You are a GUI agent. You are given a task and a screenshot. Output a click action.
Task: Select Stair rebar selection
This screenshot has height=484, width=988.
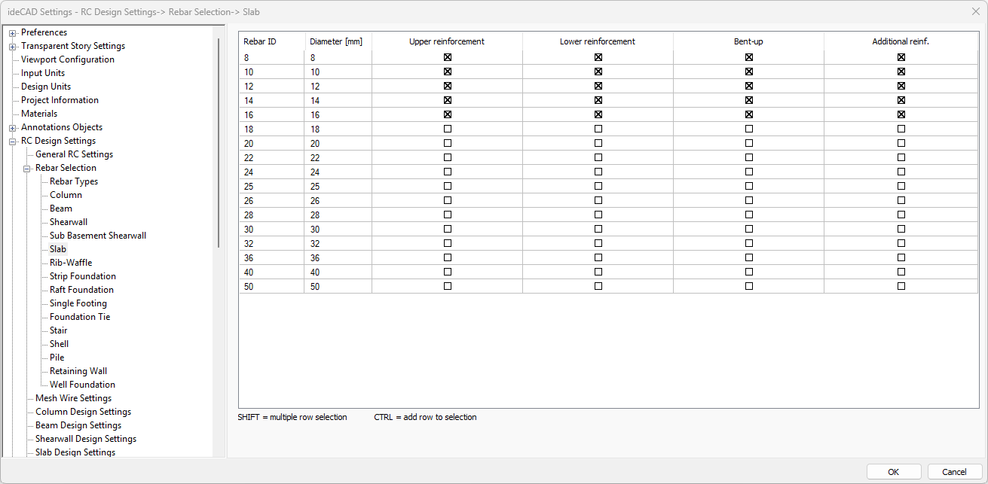59,330
